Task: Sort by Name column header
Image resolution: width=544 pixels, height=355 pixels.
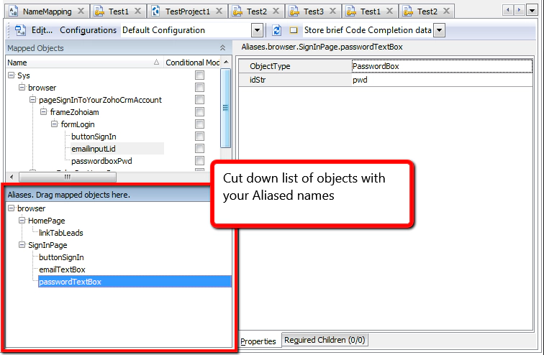Action: tap(84, 63)
